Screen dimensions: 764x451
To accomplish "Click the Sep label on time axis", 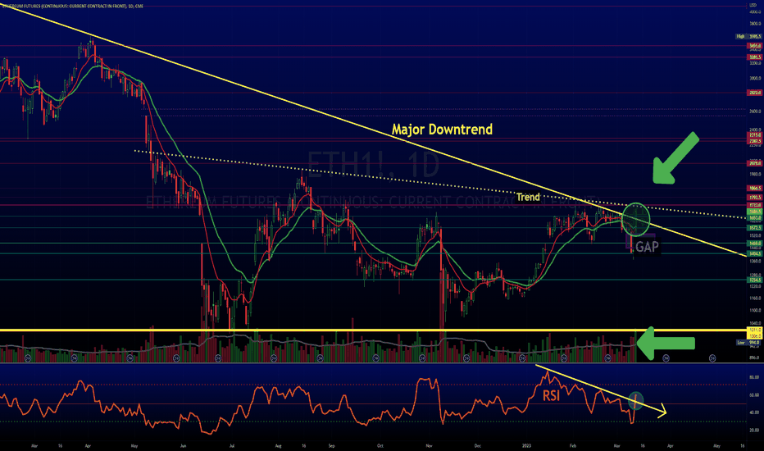I will pyautogui.click(x=331, y=445).
